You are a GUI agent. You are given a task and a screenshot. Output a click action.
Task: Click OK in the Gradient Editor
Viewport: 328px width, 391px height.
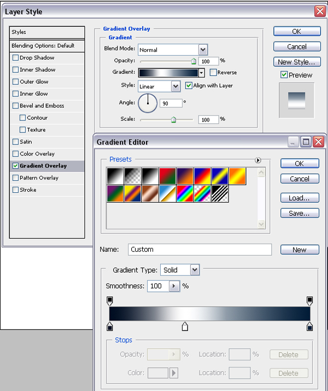(300, 163)
